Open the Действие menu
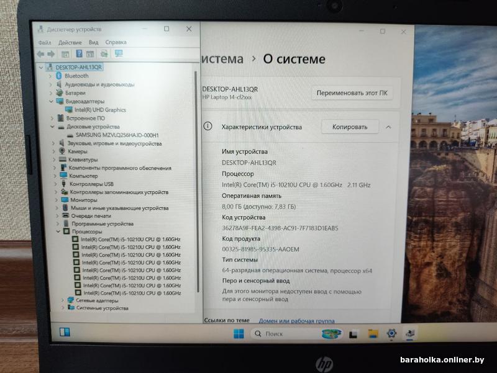 point(70,42)
